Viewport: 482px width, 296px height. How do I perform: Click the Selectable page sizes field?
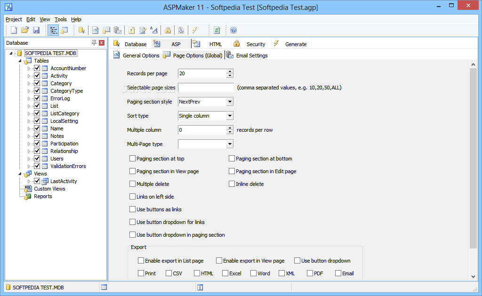pos(206,88)
